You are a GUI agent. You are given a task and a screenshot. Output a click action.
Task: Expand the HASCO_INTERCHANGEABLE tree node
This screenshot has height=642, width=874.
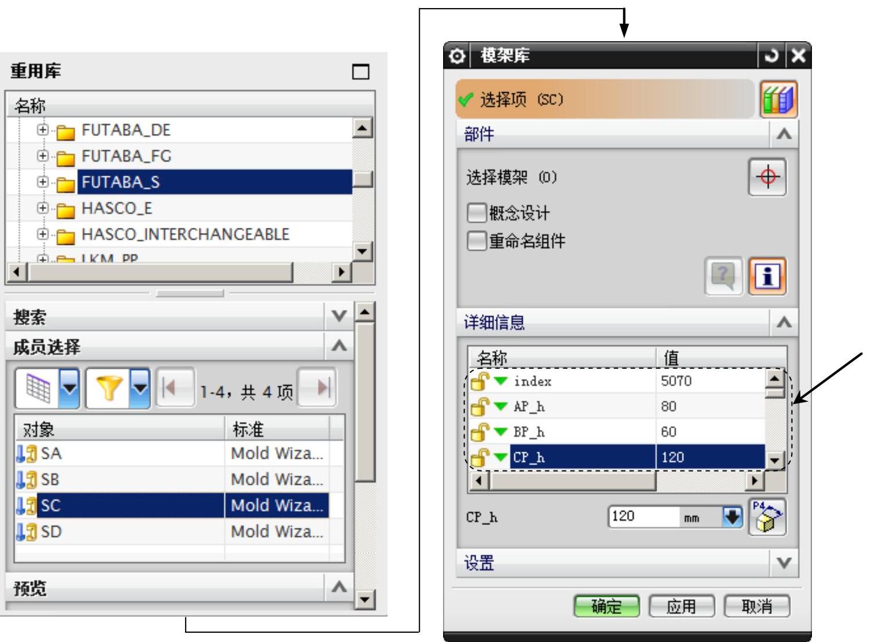click(42, 234)
